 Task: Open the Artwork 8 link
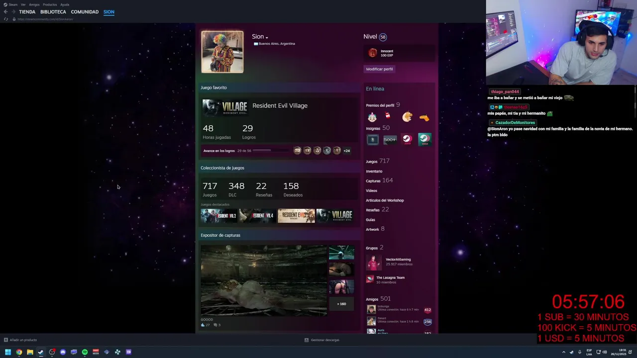(375, 229)
